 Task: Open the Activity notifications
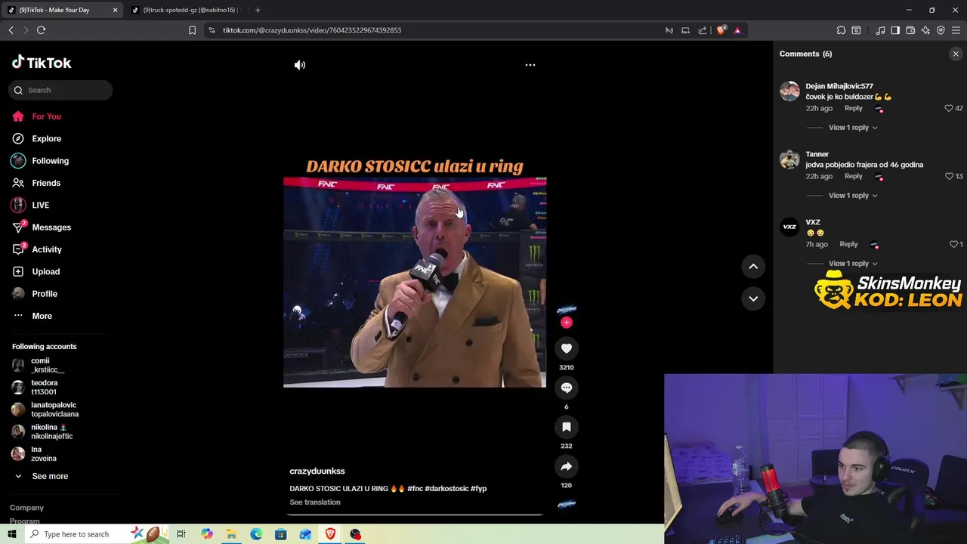point(46,249)
